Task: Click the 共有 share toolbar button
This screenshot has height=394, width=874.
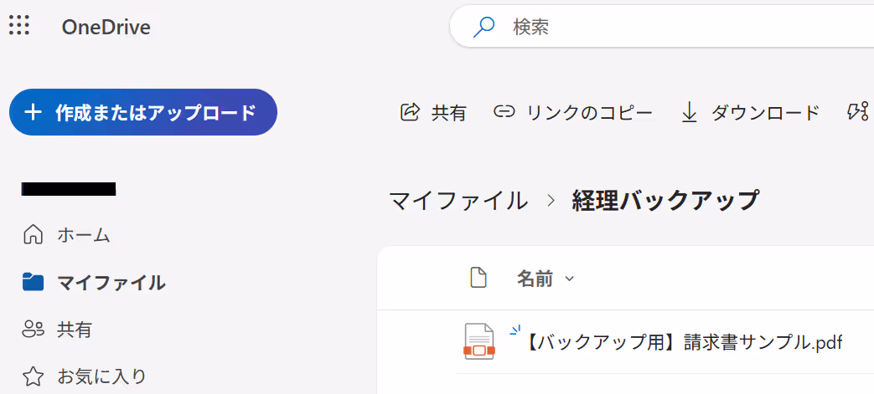Action: 434,113
